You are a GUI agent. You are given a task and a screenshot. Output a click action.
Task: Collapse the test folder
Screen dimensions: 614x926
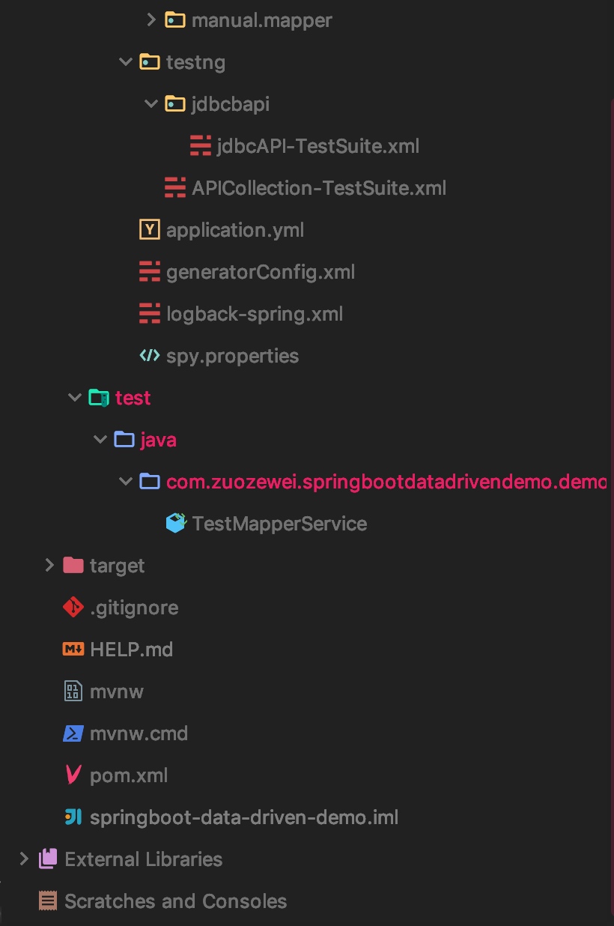(74, 398)
